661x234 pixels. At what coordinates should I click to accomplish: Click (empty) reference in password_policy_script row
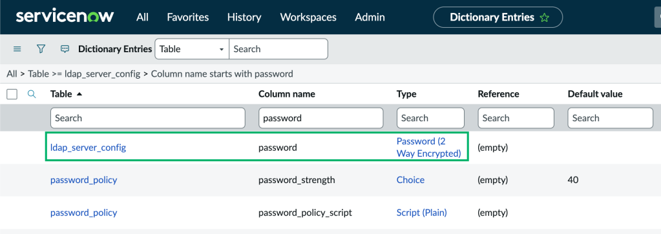493,213
